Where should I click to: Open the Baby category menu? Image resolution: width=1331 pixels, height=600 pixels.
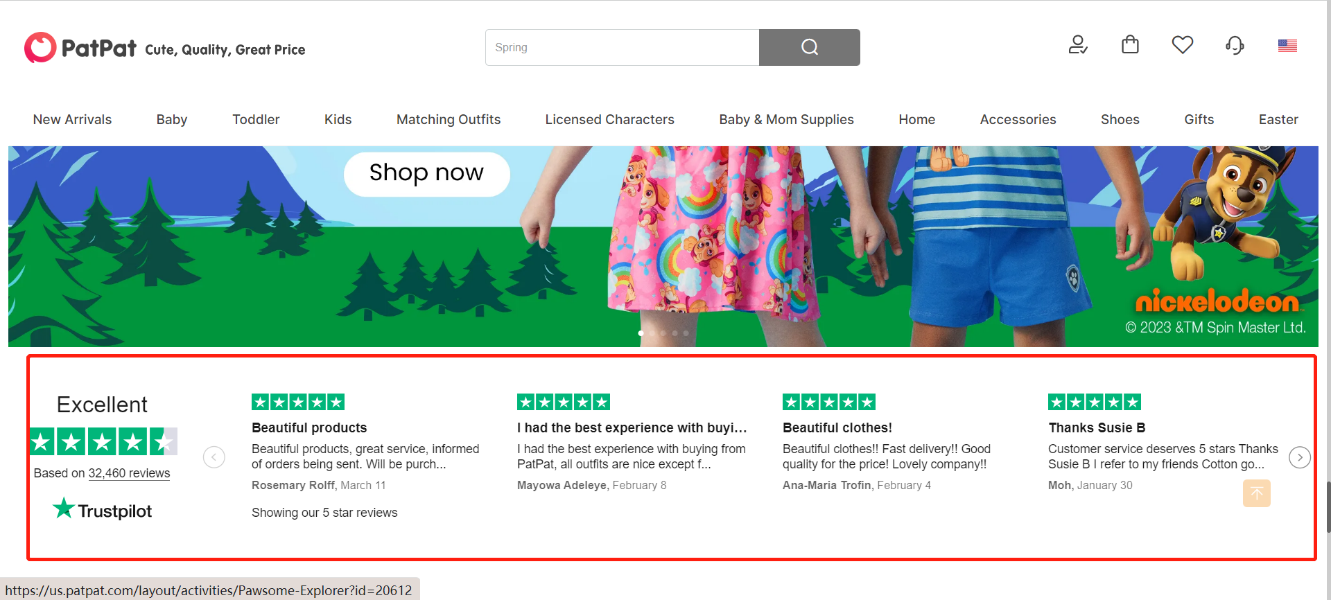click(x=172, y=119)
